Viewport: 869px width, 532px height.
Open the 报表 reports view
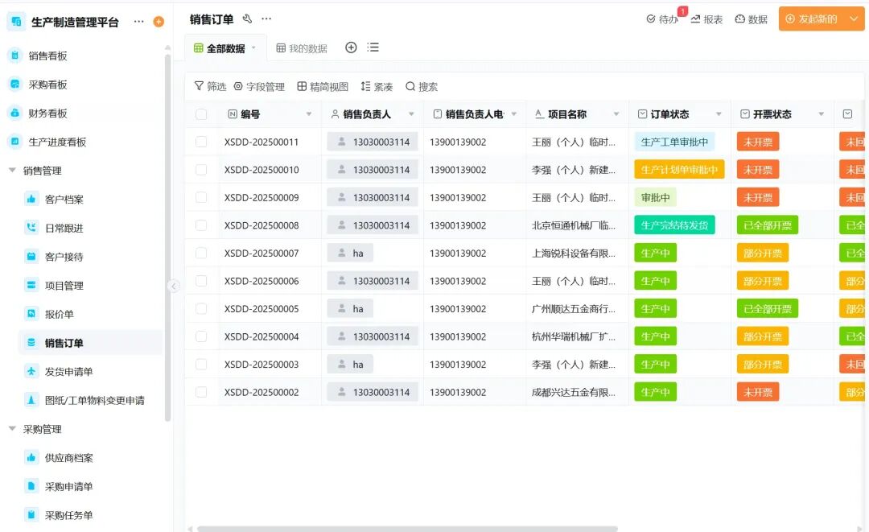click(x=706, y=19)
